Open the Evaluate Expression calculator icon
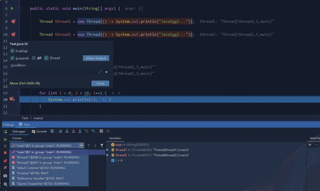 (x=101, y=131)
